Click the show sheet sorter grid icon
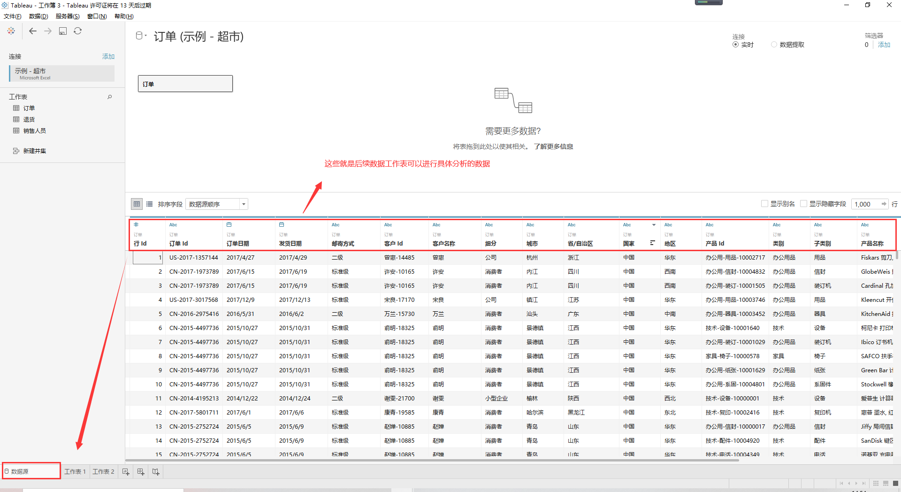Image resolution: width=901 pixels, height=492 pixels. (x=876, y=483)
